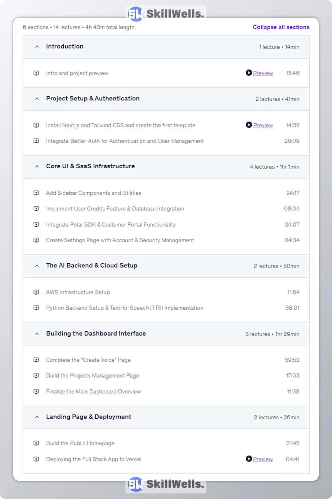The width and height of the screenshot is (332, 499).
Task: Click the video icon beside "Implement User Credits Feature"
Action: point(36,209)
